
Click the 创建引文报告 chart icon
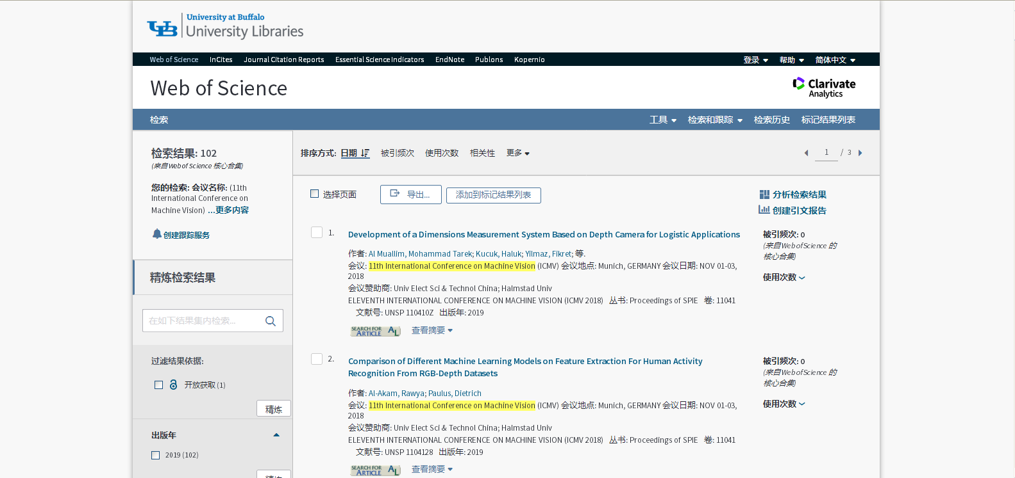[764, 210]
